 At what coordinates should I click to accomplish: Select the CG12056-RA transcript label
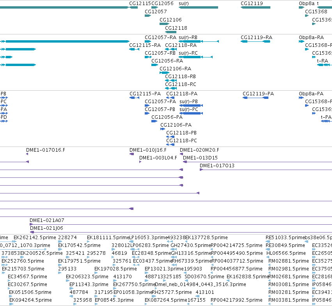tap(167, 61)
